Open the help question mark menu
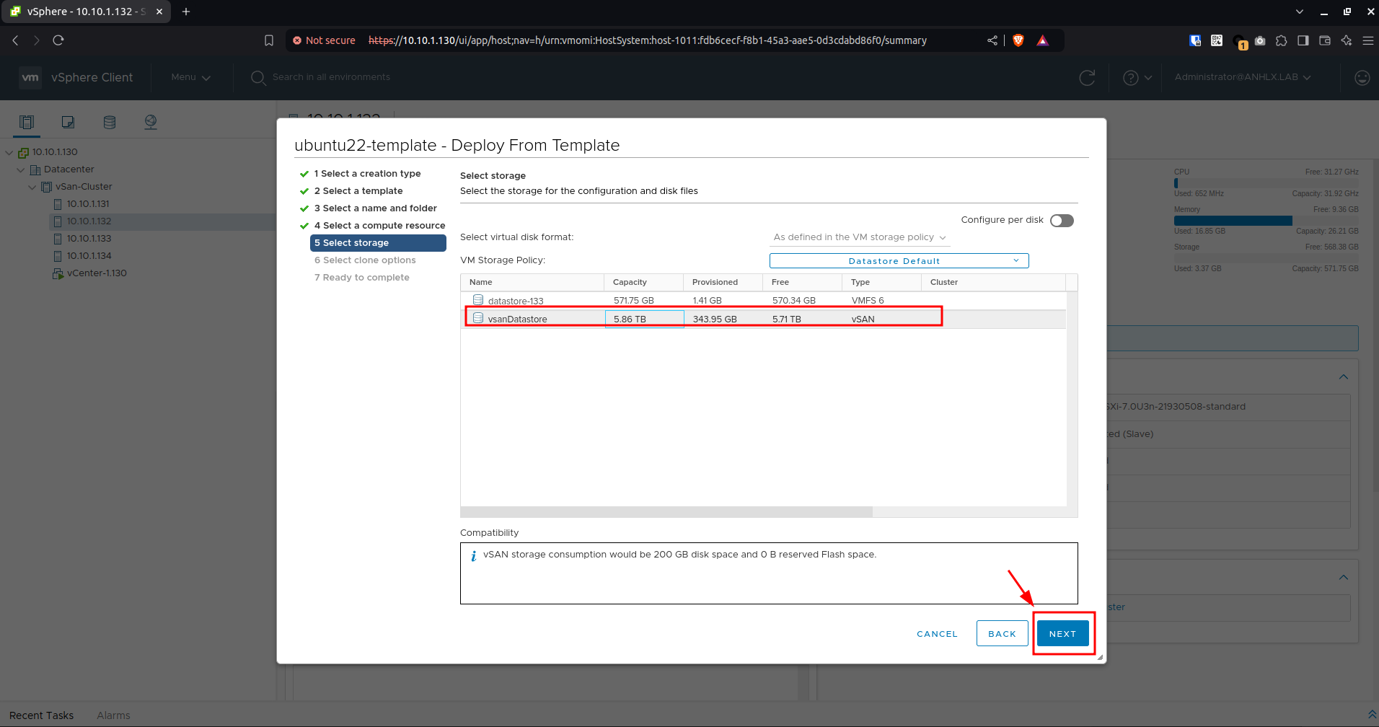Image resolution: width=1379 pixels, height=727 pixels. [1137, 77]
